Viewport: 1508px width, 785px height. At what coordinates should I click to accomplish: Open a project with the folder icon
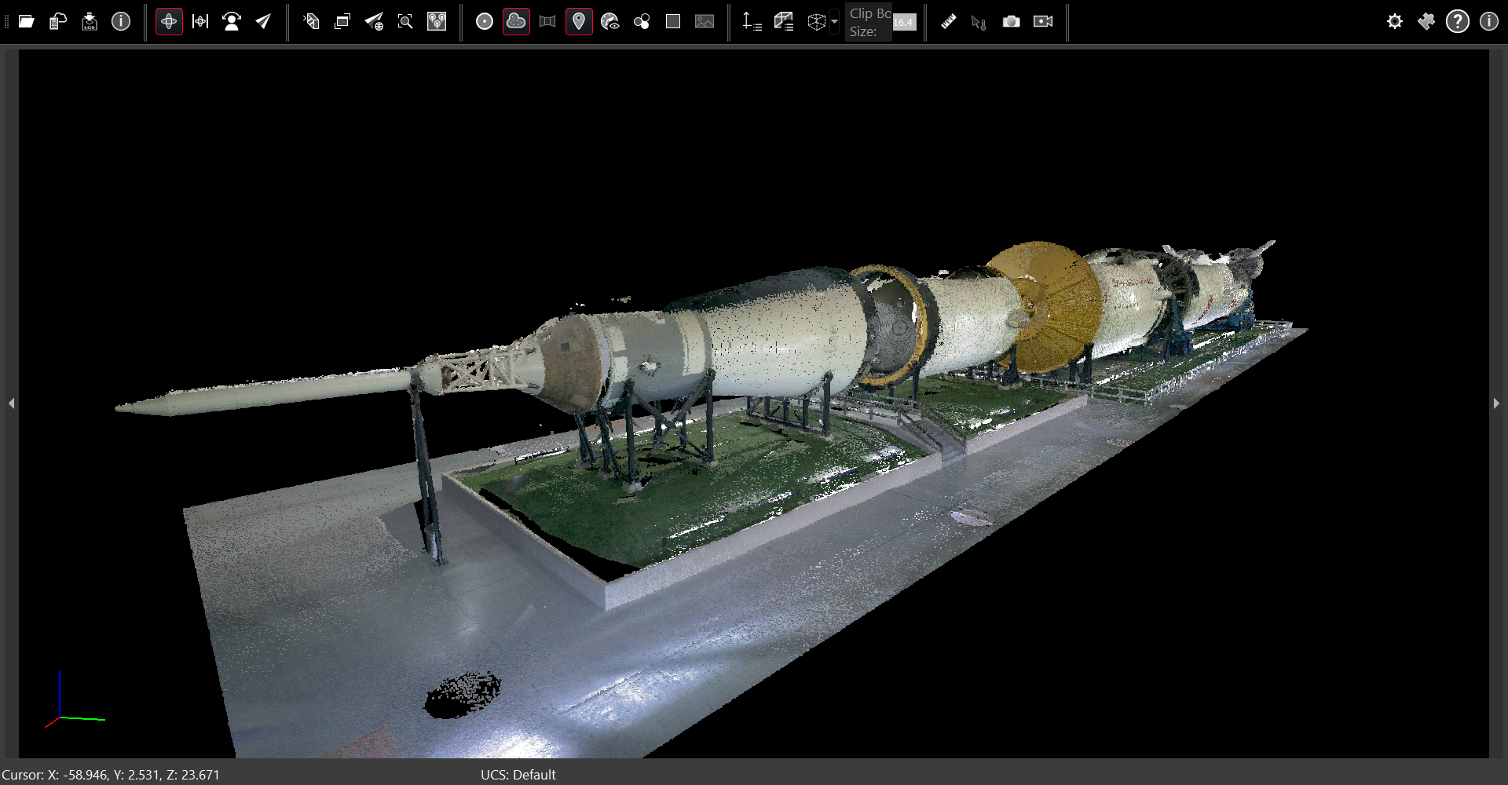click(27, 21)
